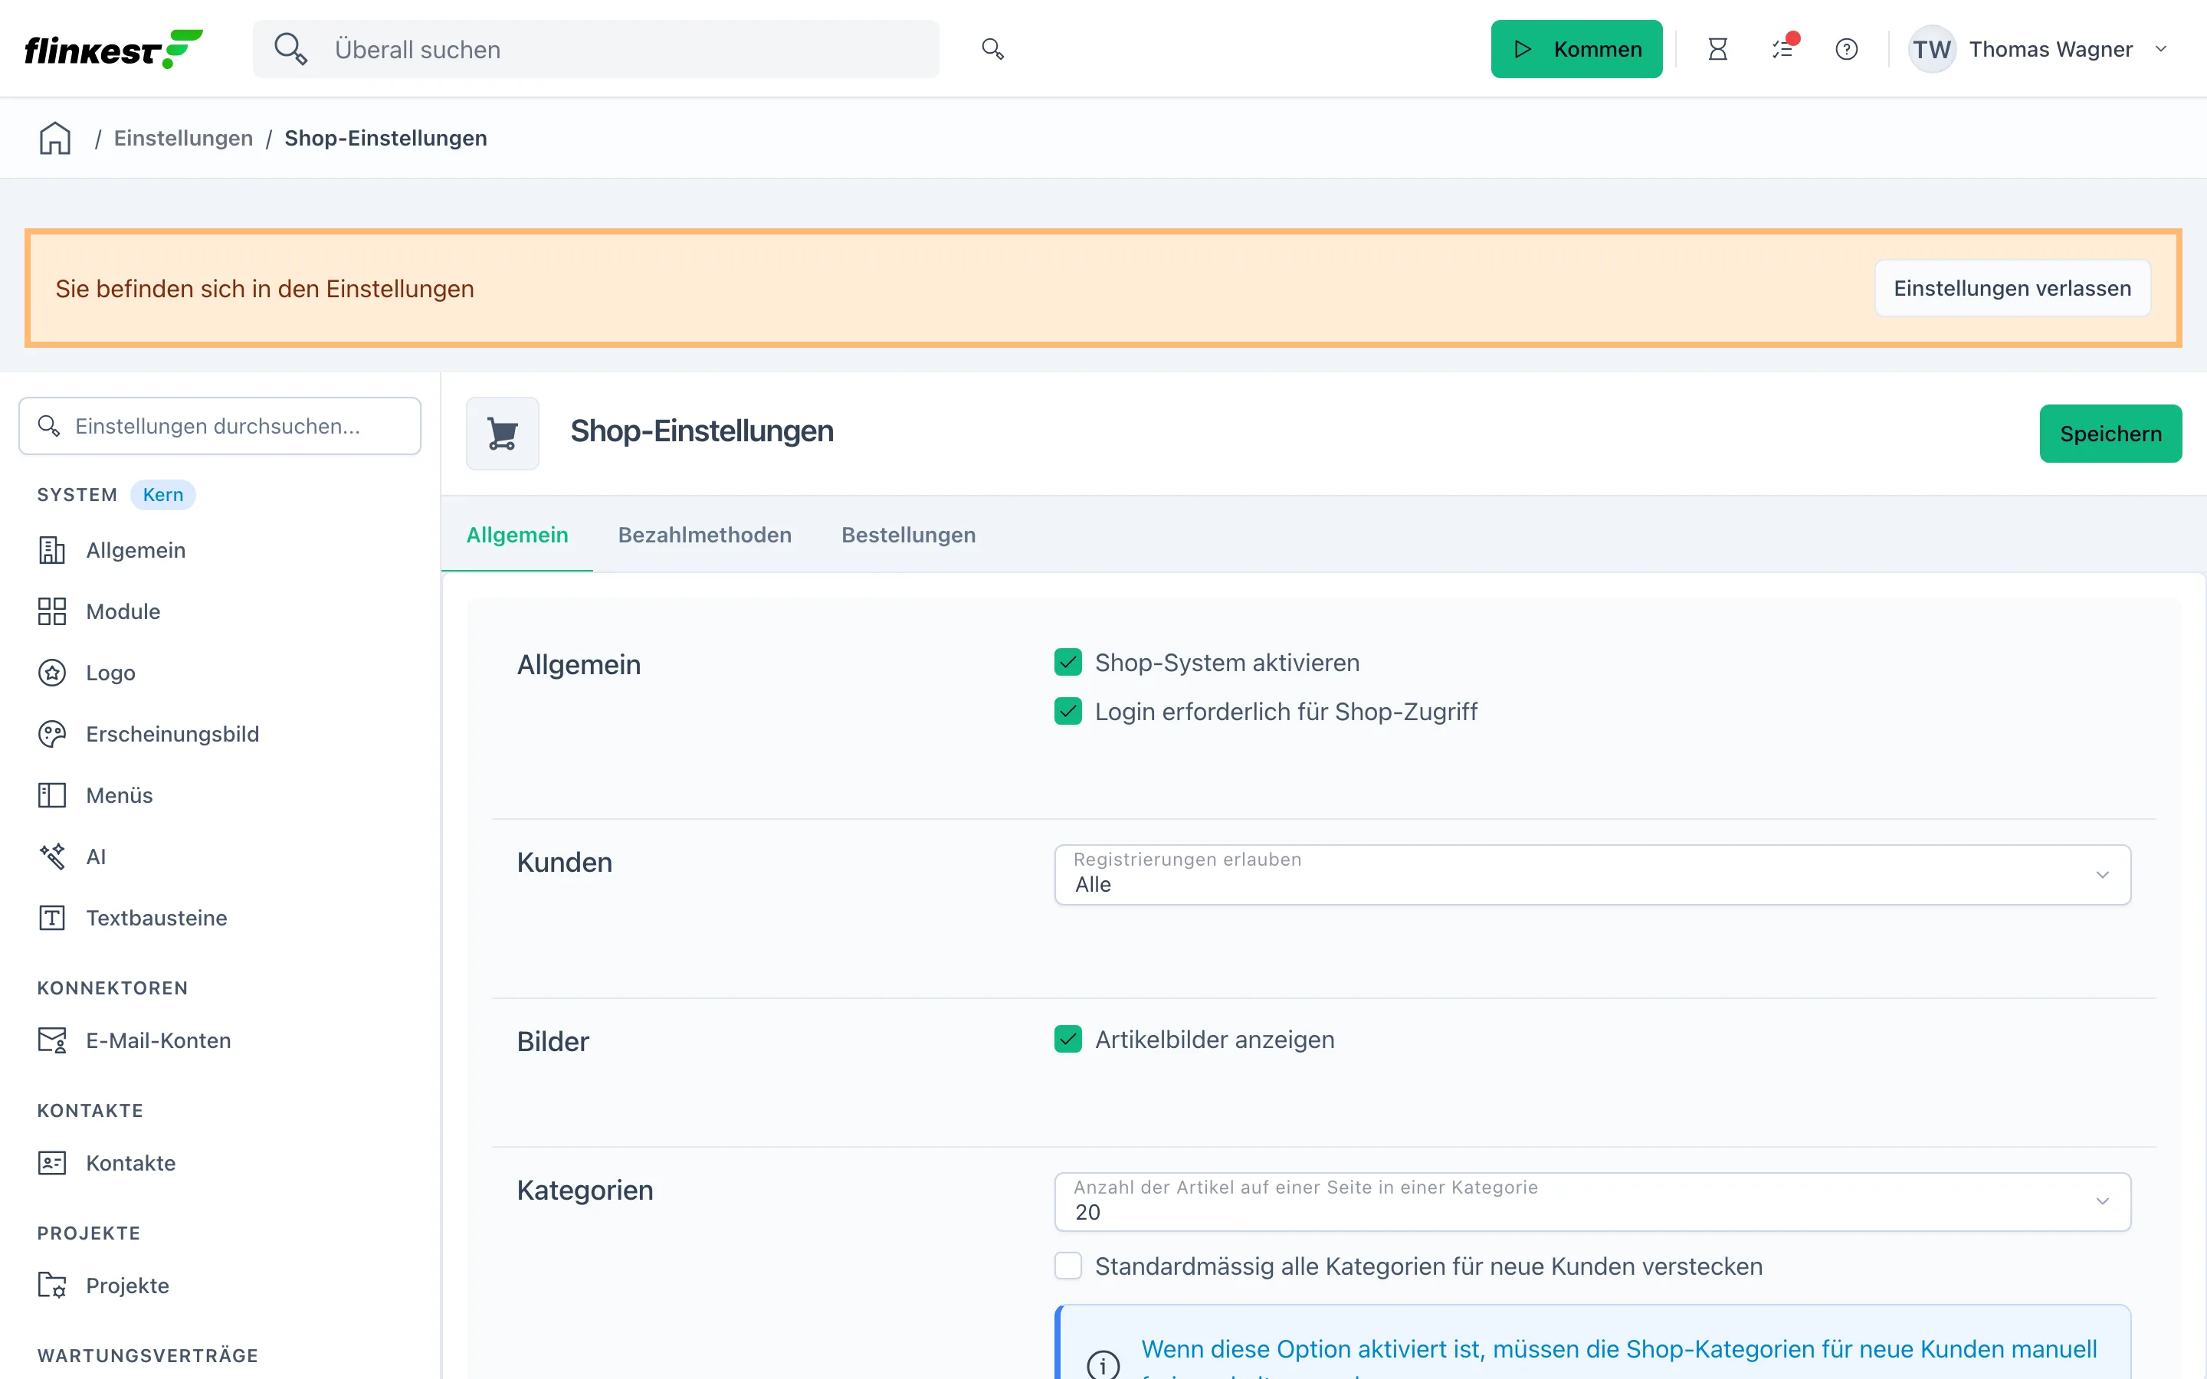Click the Kern badge
Image resolution: width=2207 pixels, height=1379 pixels.
[x=162, y=494]
